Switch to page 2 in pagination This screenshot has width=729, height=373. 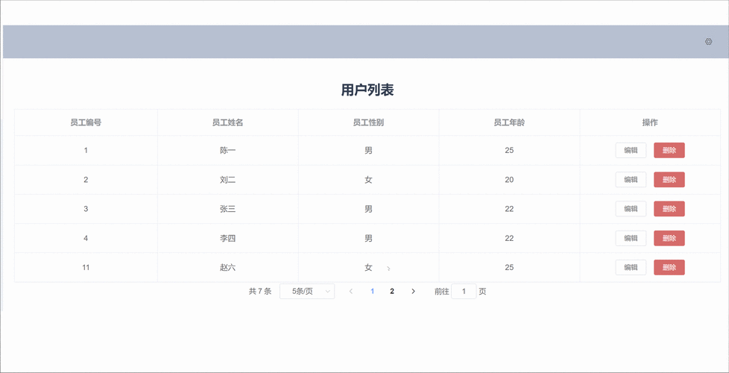point(392,291)
